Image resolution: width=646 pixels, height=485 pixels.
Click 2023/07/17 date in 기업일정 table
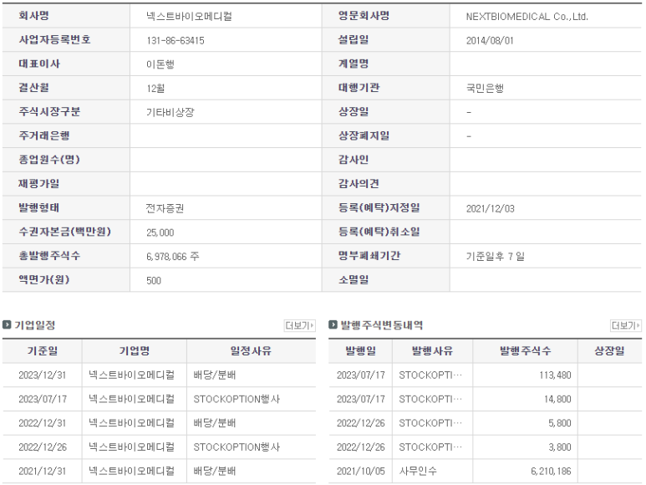click(43, 399)
